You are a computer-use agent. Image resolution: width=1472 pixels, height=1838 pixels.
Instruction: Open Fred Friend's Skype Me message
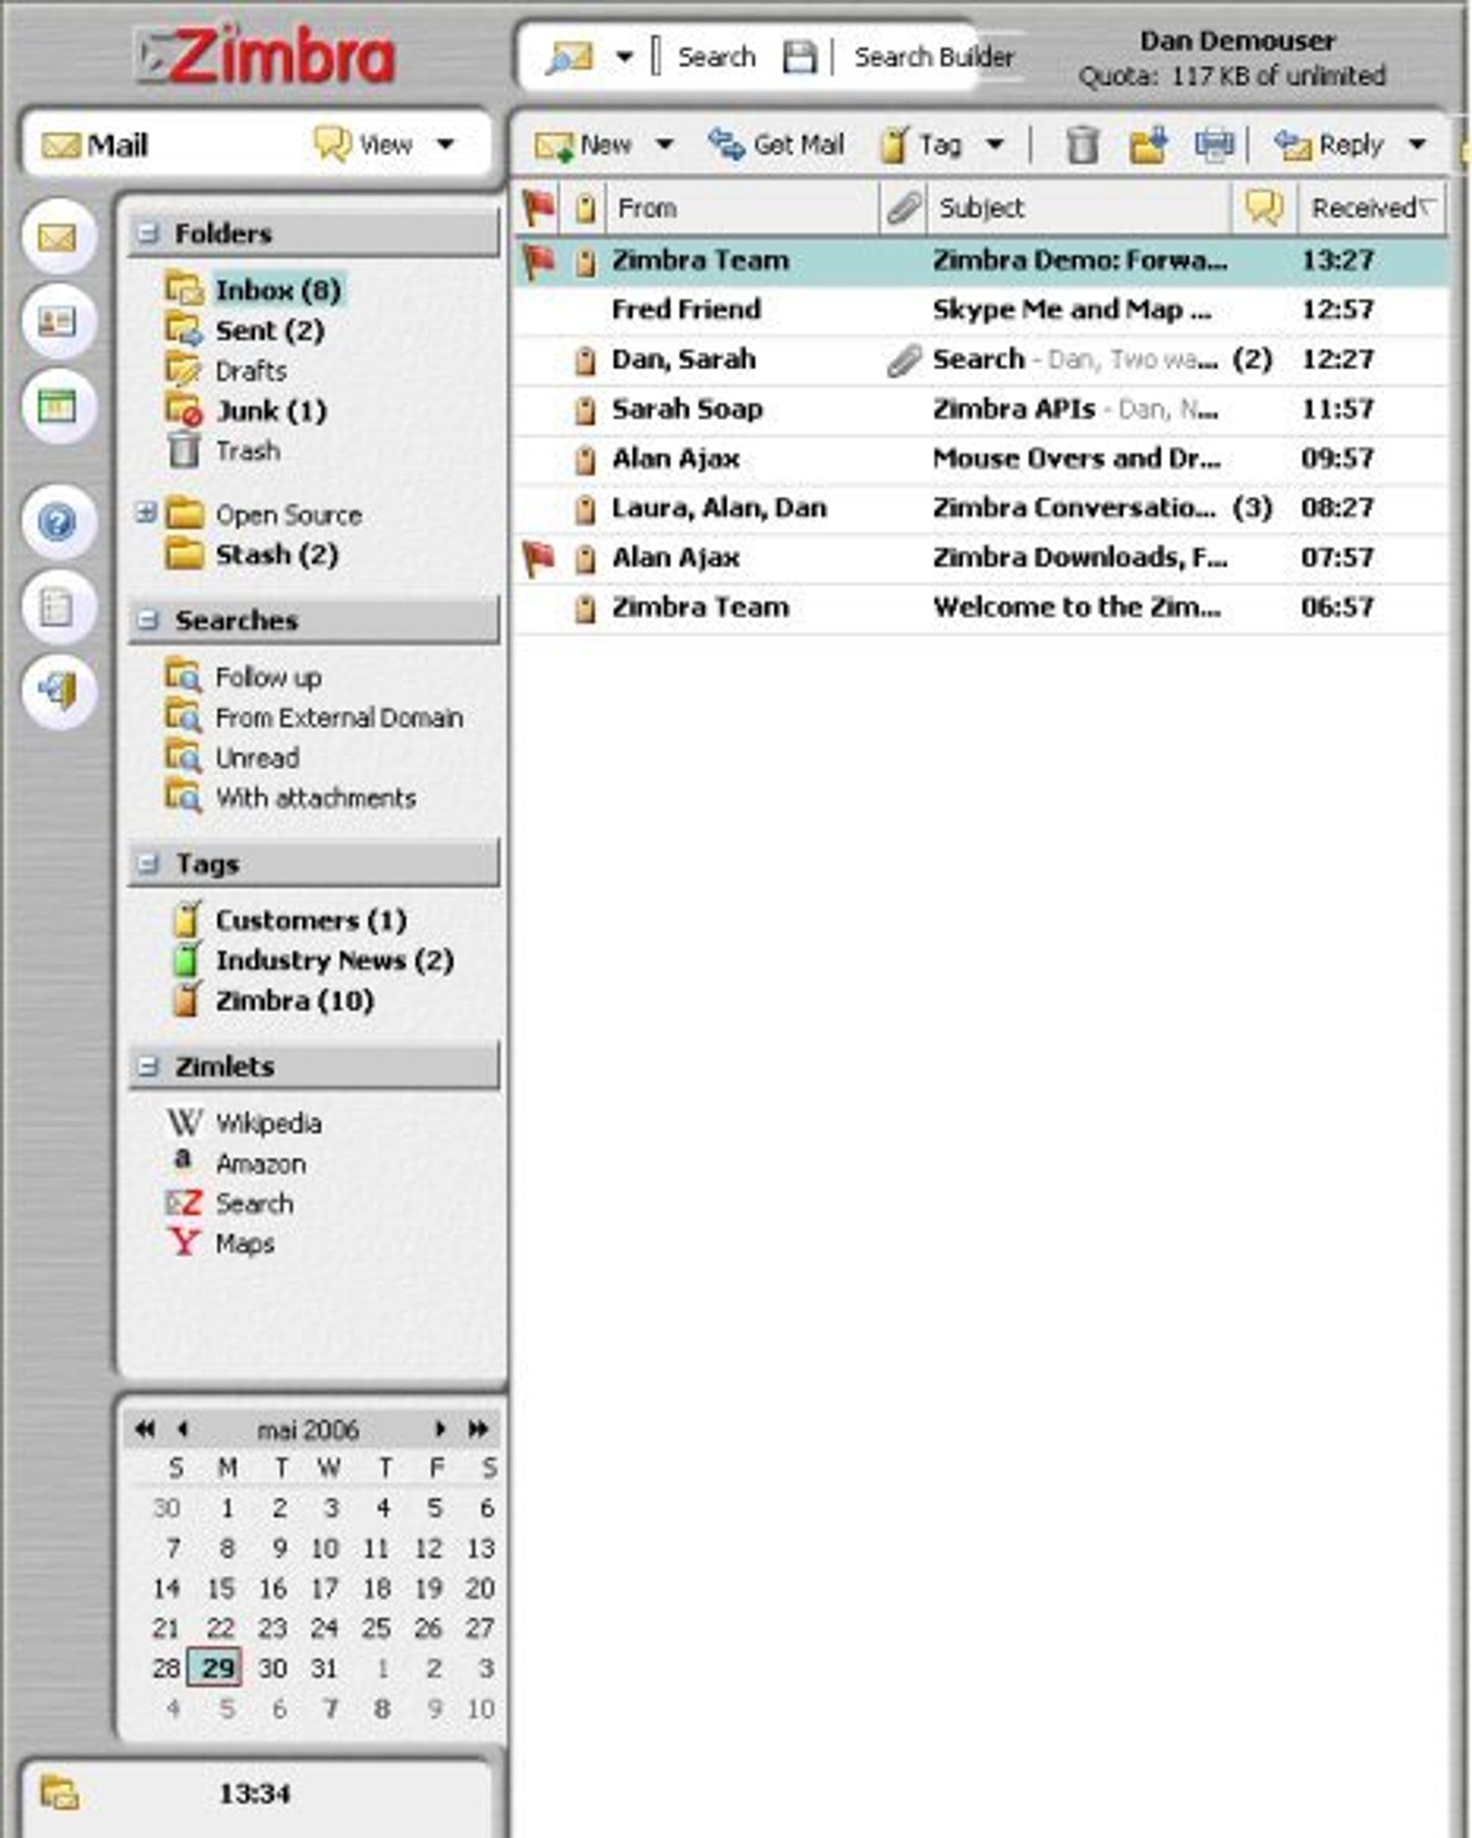point(981,309)
